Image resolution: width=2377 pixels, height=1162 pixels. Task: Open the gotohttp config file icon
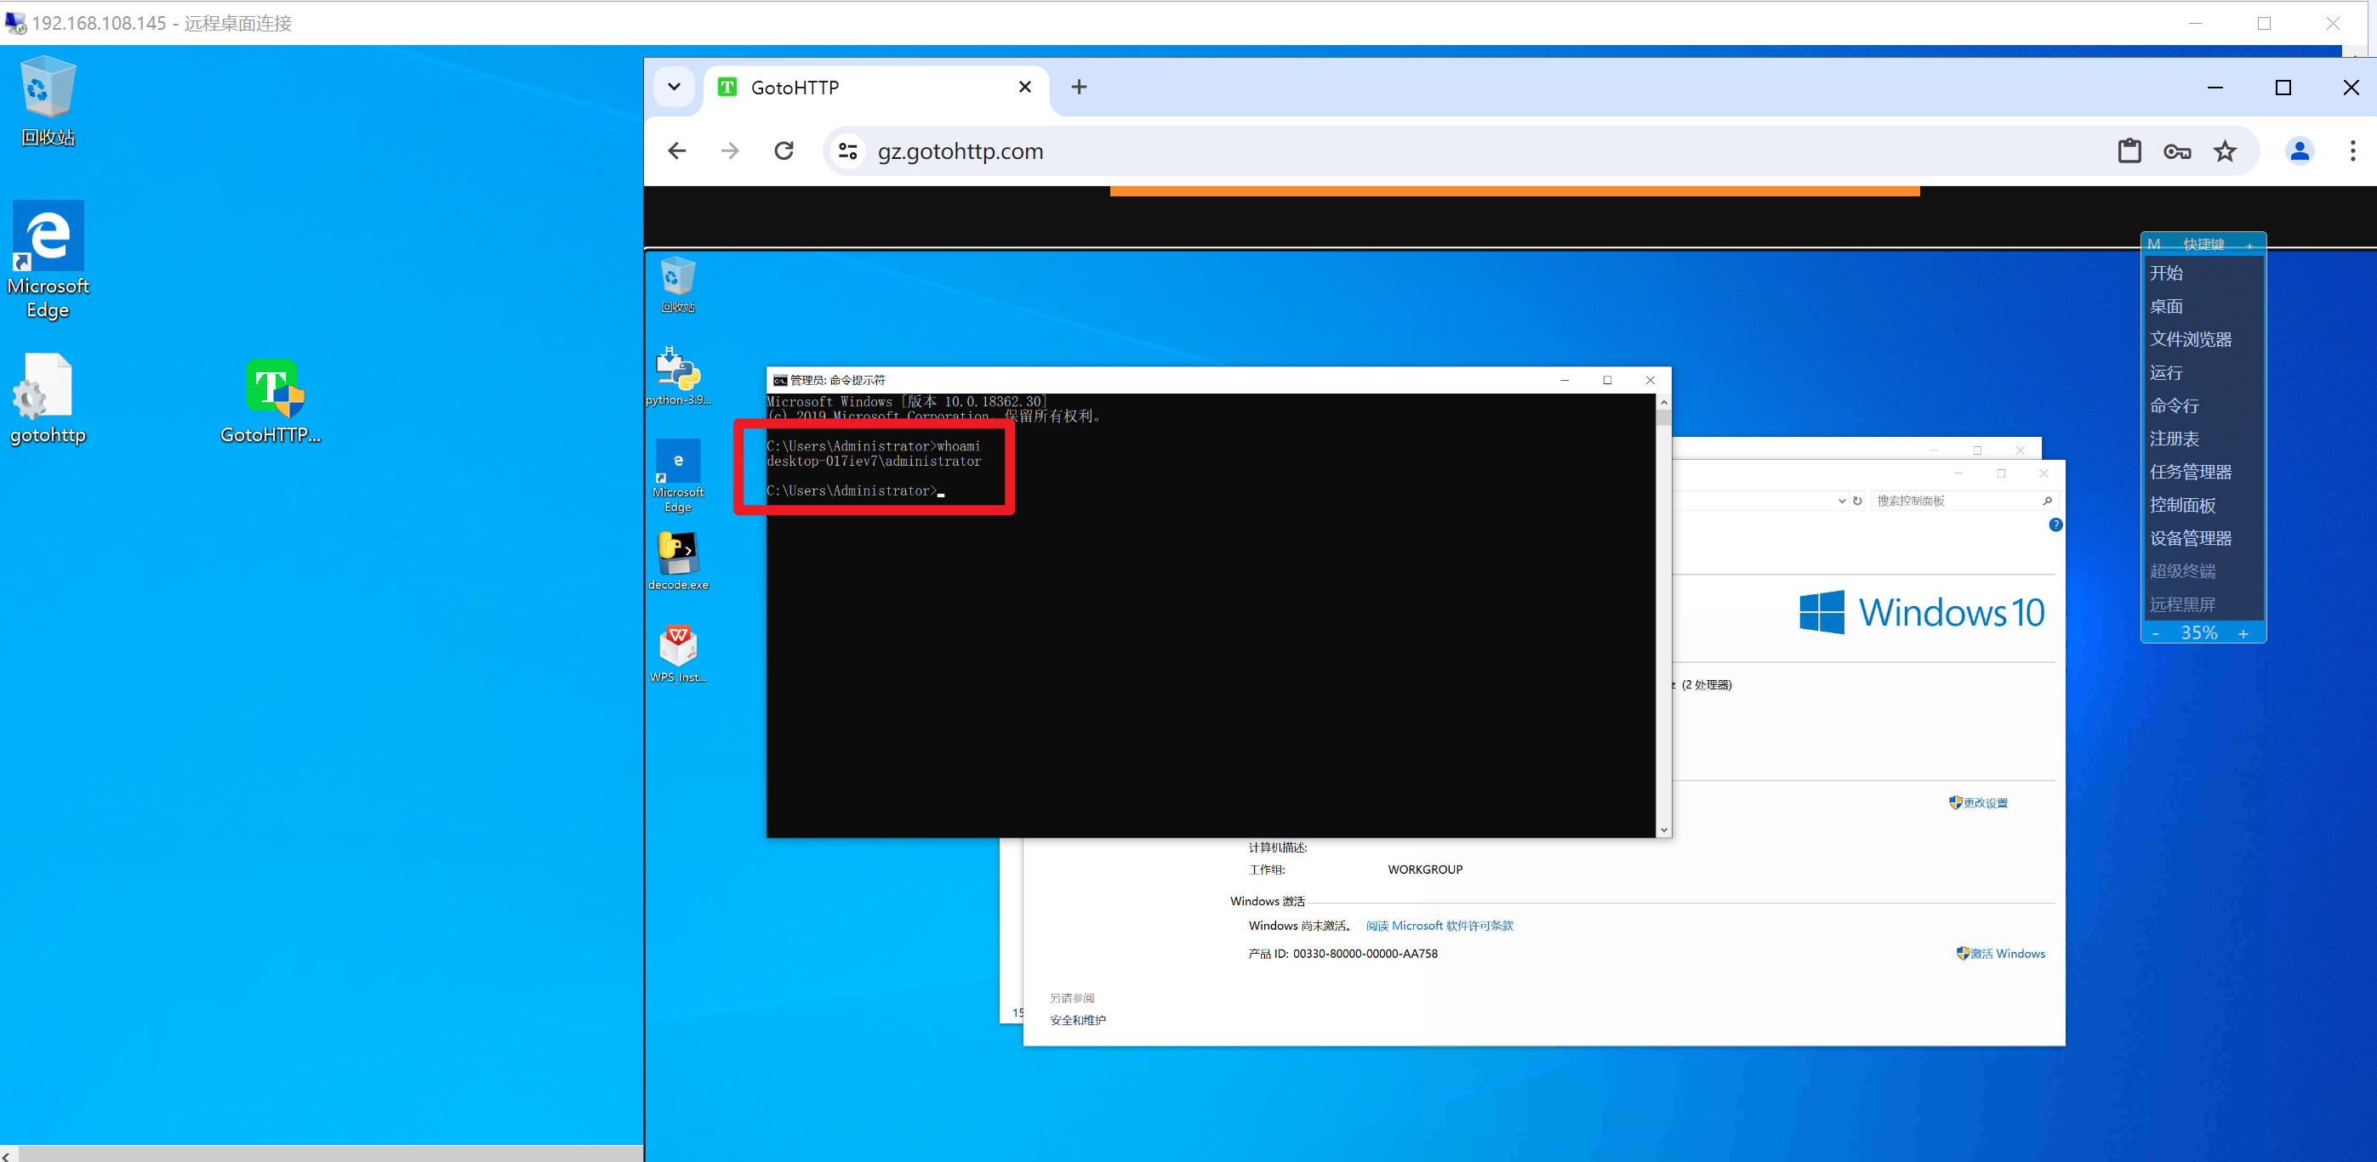[45, 387]
